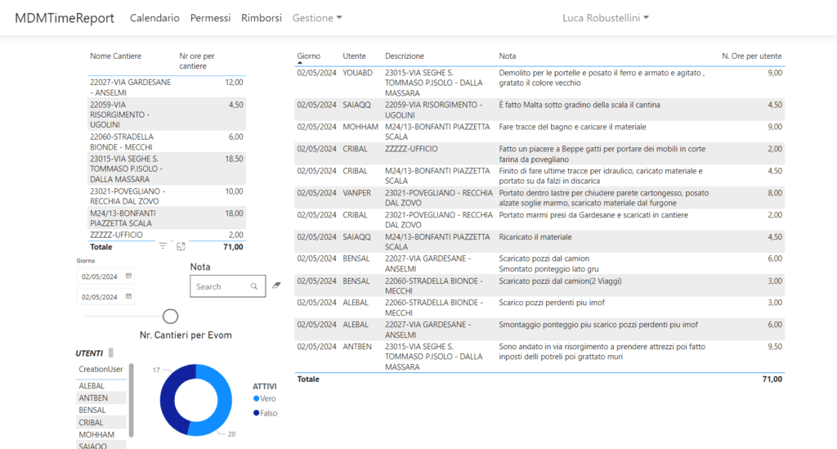Screen dimensions: 837x449
Task: Select ZZZZZ-UFFICIO in Nome Cantiere table
Action: point(116,235)
